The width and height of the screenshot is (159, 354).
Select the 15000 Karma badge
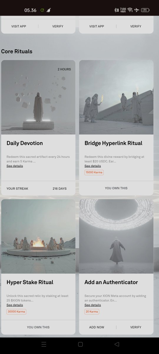click(94, 172)
